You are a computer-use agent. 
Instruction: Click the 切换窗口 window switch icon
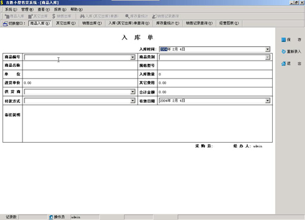click(x=5, y=24)
